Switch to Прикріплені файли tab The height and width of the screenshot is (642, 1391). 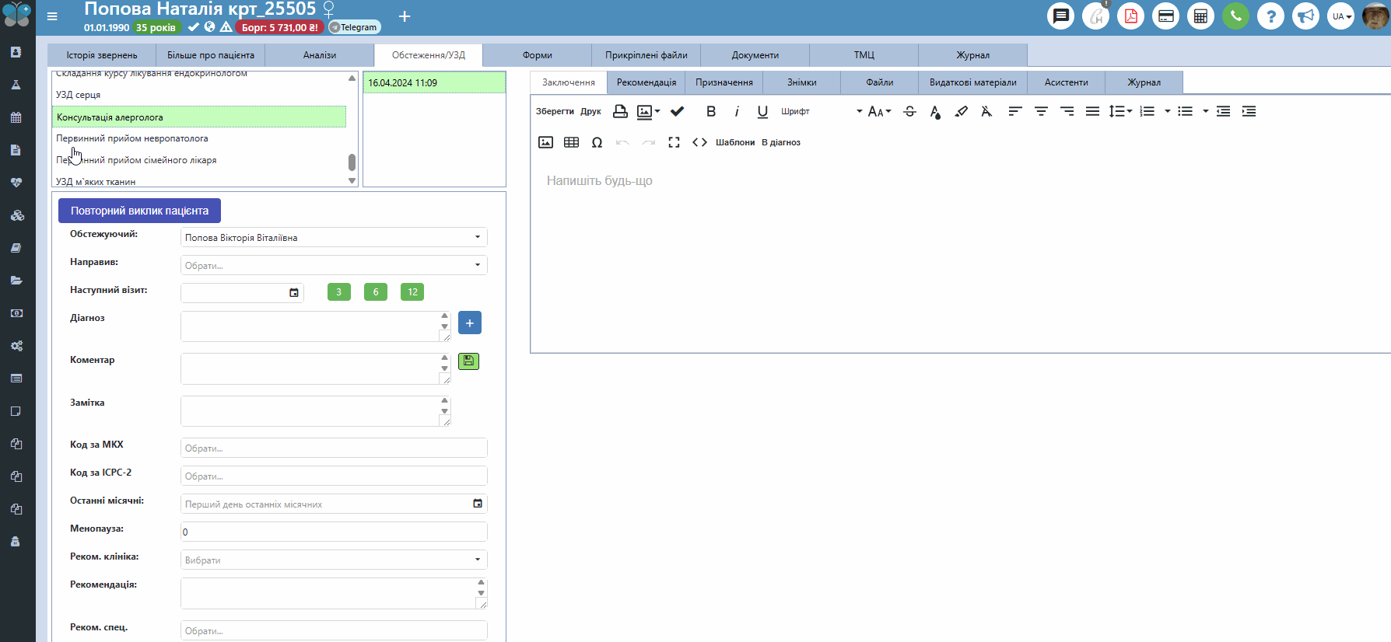(646, 55)
